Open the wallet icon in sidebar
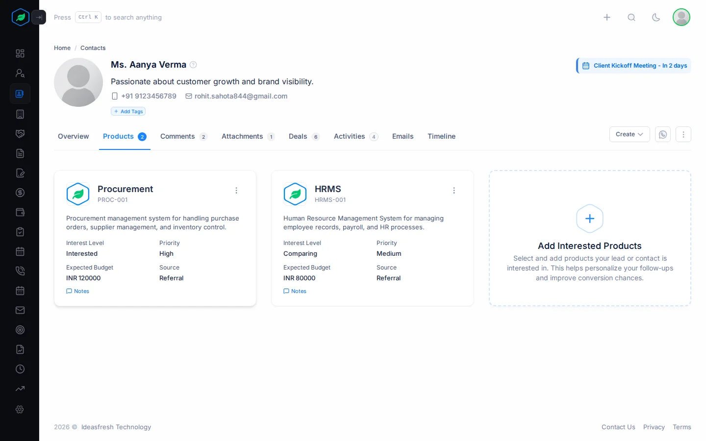This screenshot has height=441, width=706. [20, 212]
